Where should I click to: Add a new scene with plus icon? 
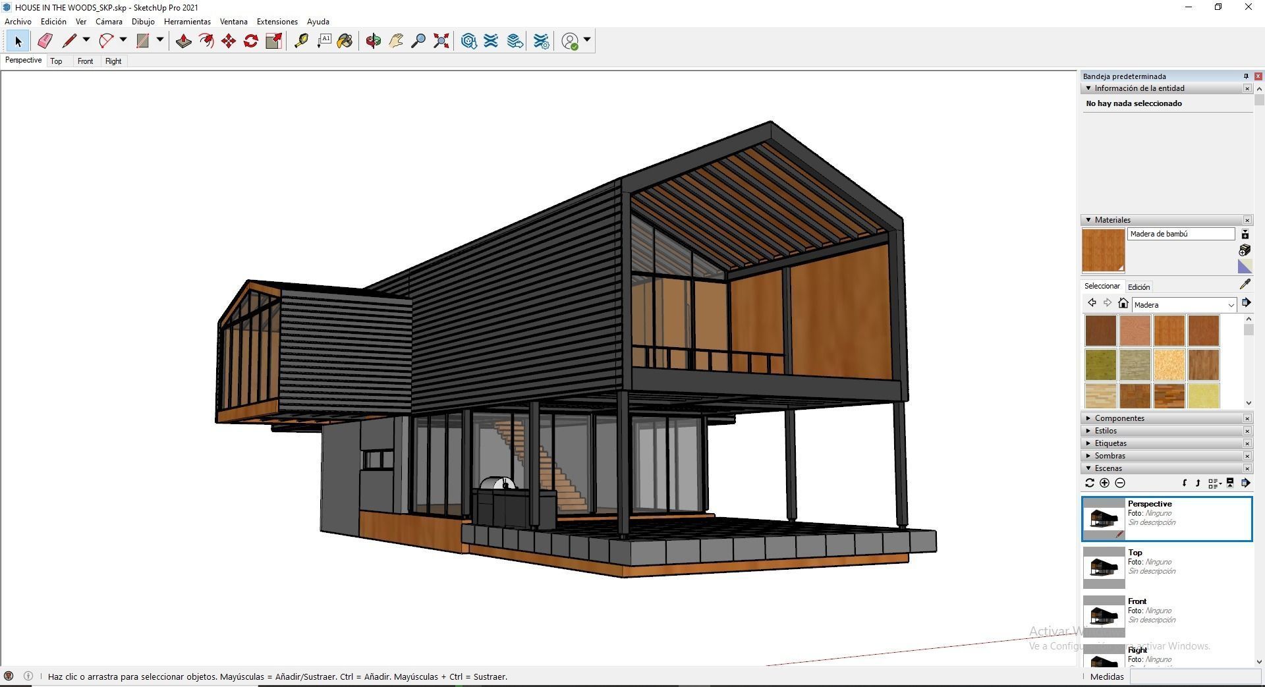tap(1105, 483)
